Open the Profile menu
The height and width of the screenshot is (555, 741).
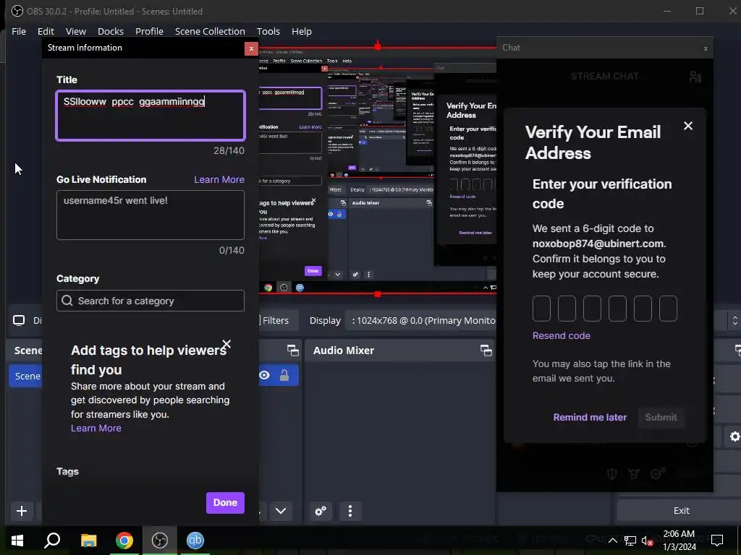(149, 31)
